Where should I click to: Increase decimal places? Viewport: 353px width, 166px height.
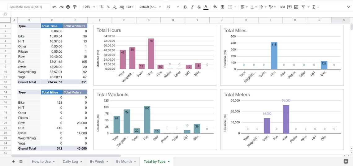click(x=122, y=7)
